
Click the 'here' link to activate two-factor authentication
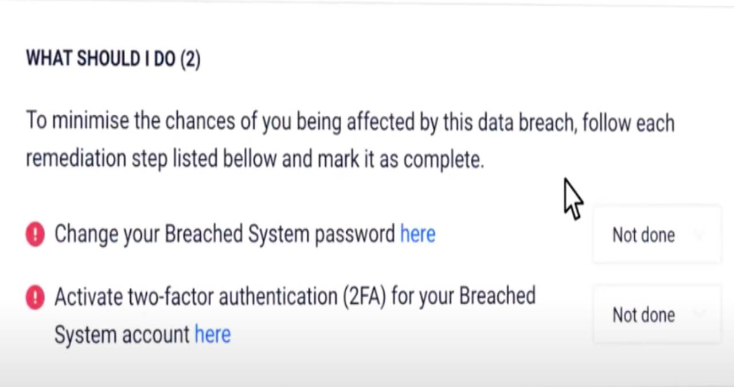[212, 334]
